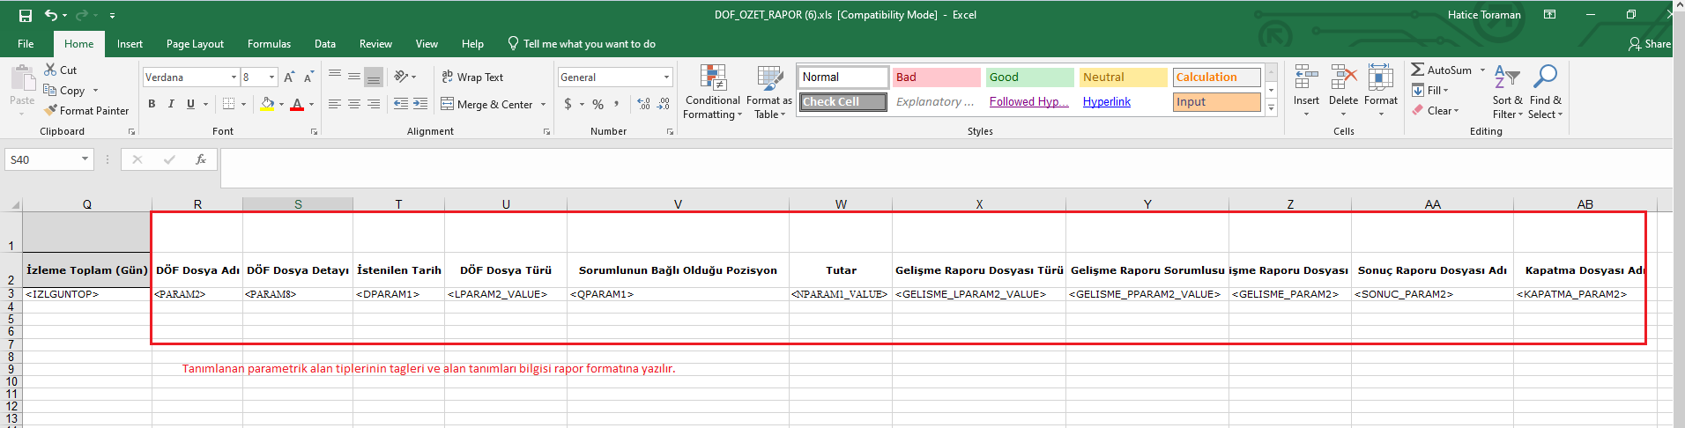The height and width of the screenshot is (428, 1685).
Task: Toggle center horizontally icon
Action: 354,104
